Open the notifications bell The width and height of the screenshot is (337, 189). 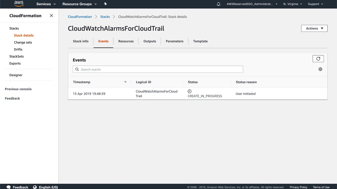[x=219, y=4]
